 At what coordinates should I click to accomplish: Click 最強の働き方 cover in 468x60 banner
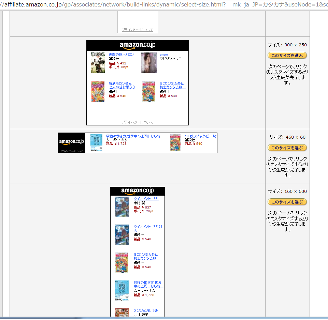97,143
